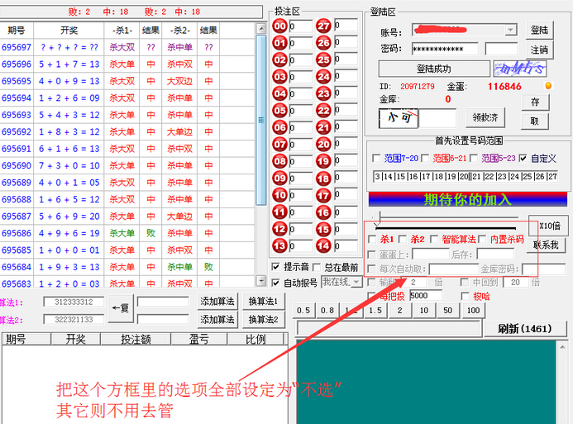
Task: Select the 1.5 multiplier button
Action: [375, 311]
